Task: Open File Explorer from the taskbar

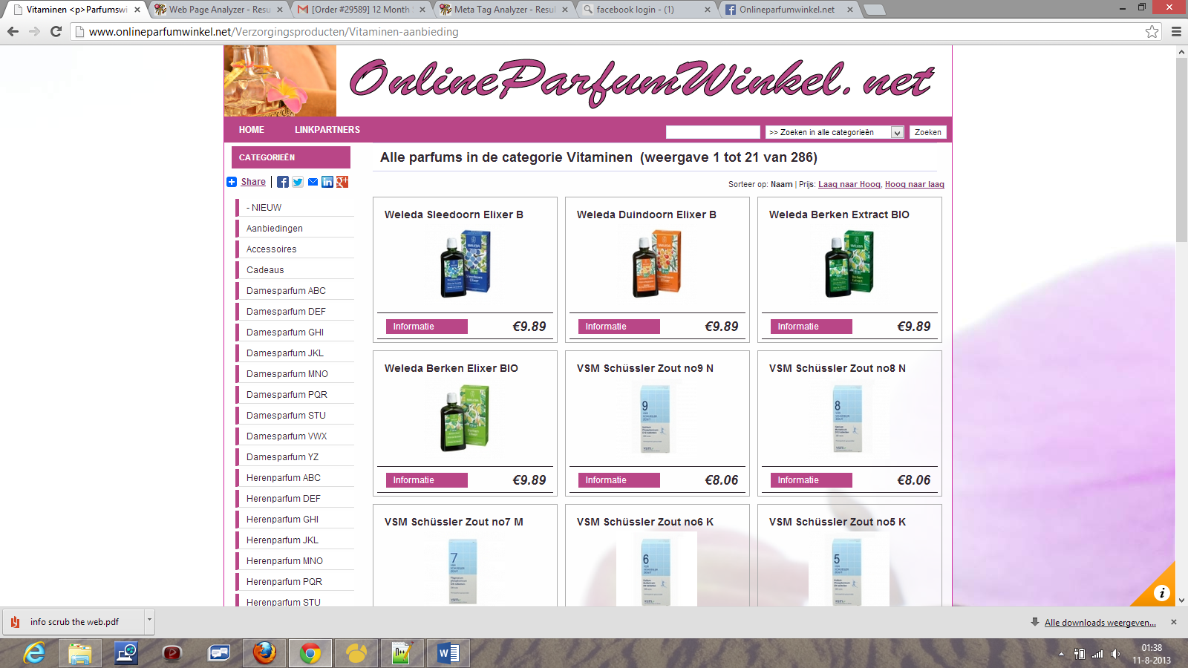Action: (80, 653)
